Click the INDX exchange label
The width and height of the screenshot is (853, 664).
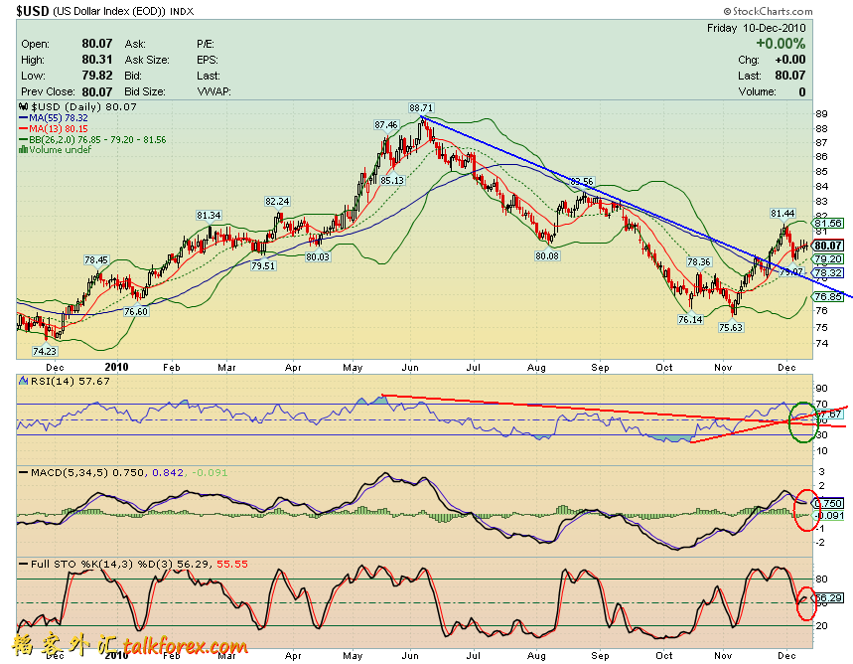pyautogui.click(x=182, y=12)
